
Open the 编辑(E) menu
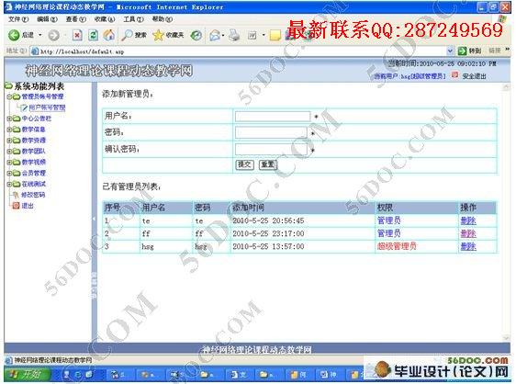[x=47, y=19]
